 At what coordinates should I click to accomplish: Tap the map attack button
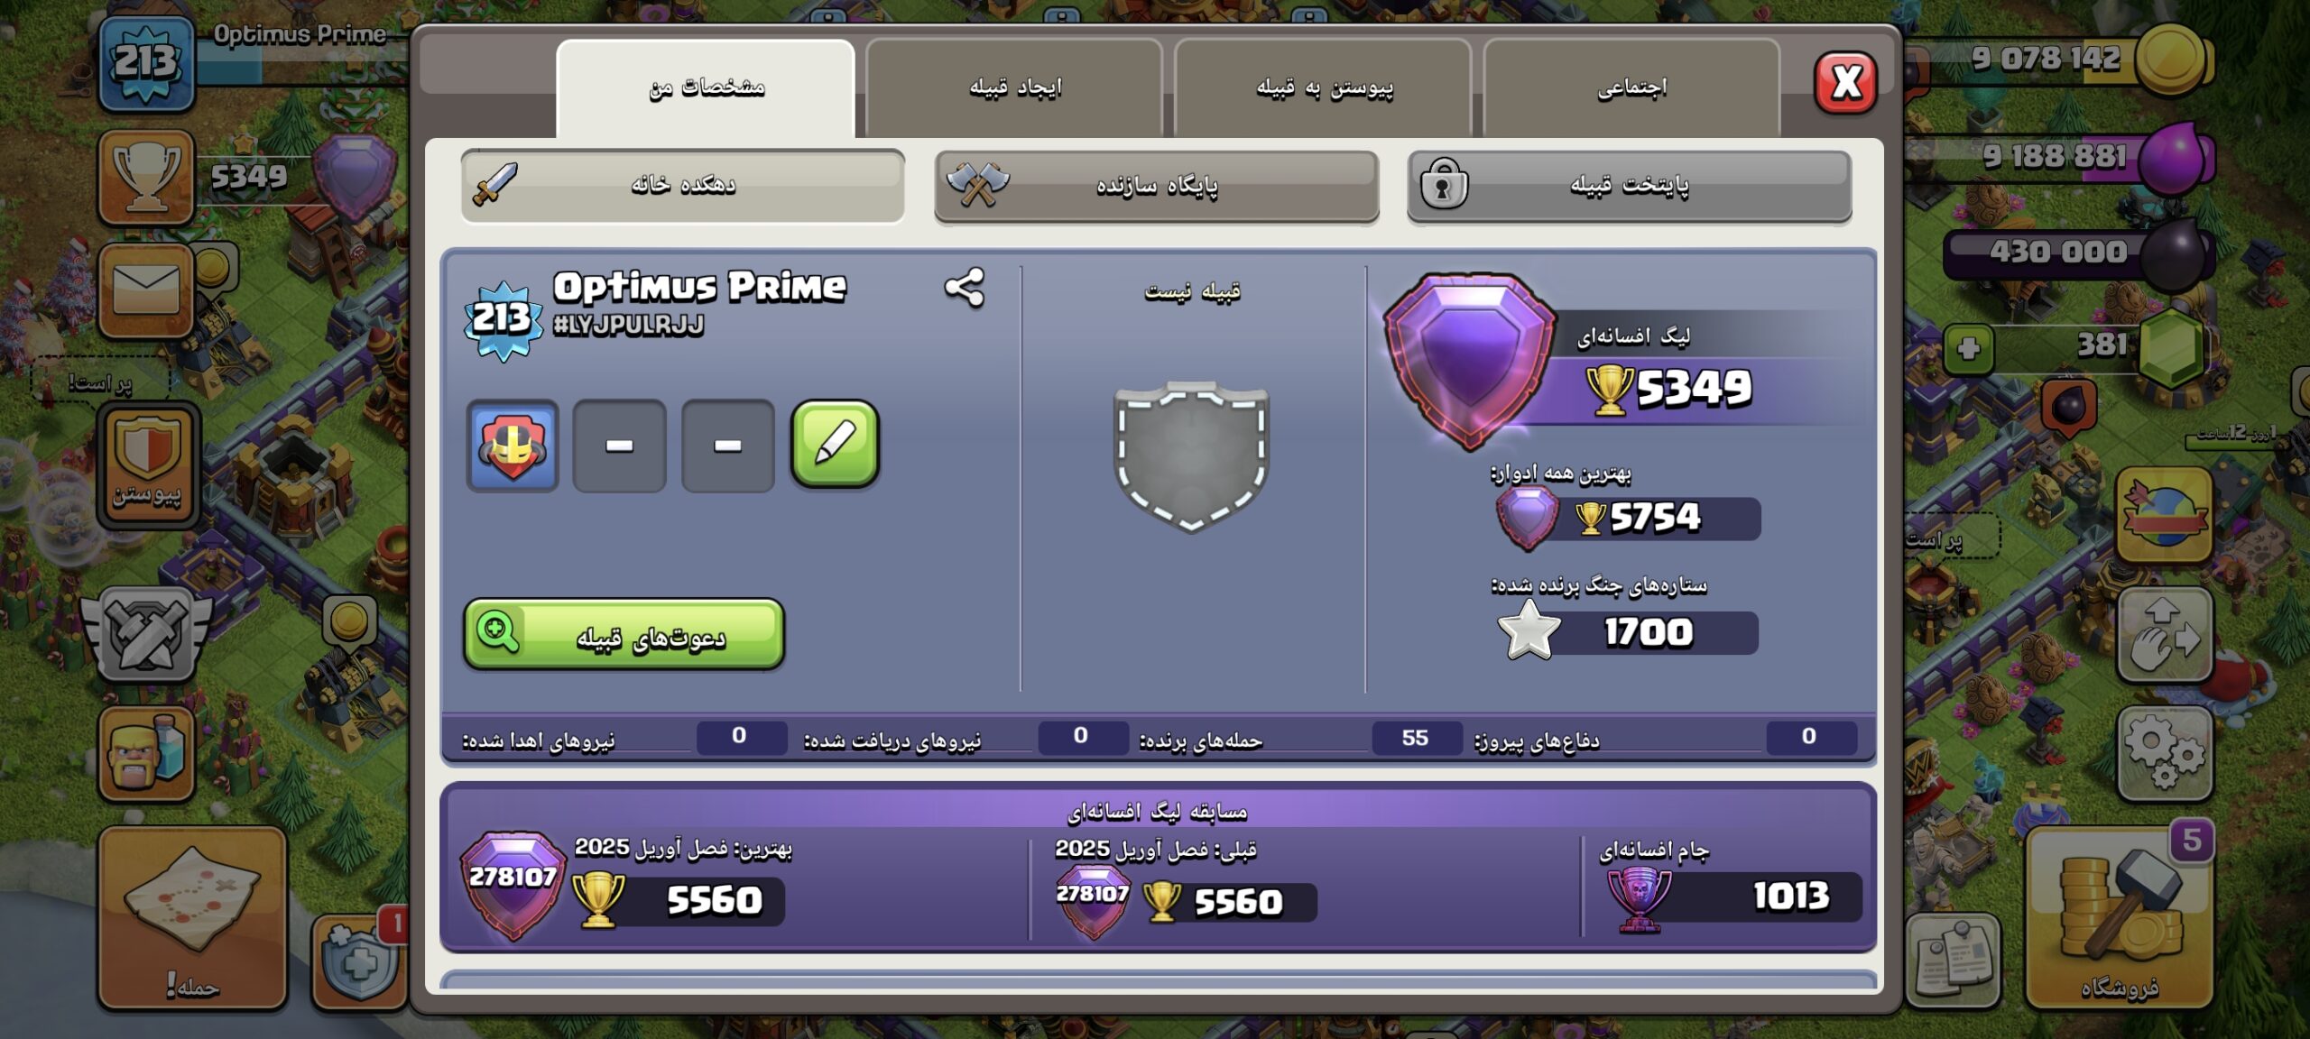tap(192, 917)
